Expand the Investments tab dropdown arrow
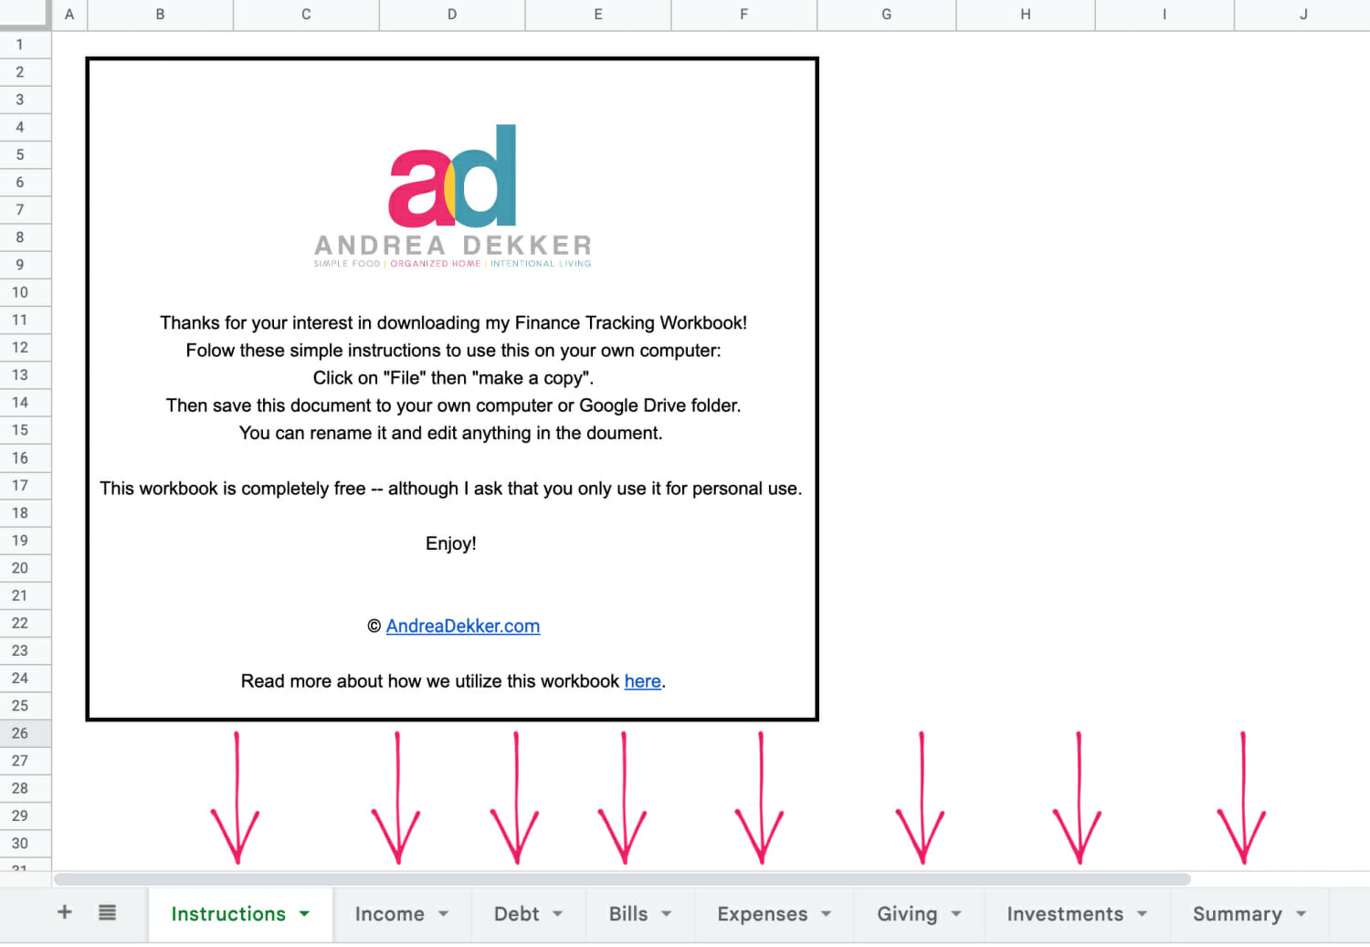Screen dimensions: 1370x947 click(x=1142, y=913)
